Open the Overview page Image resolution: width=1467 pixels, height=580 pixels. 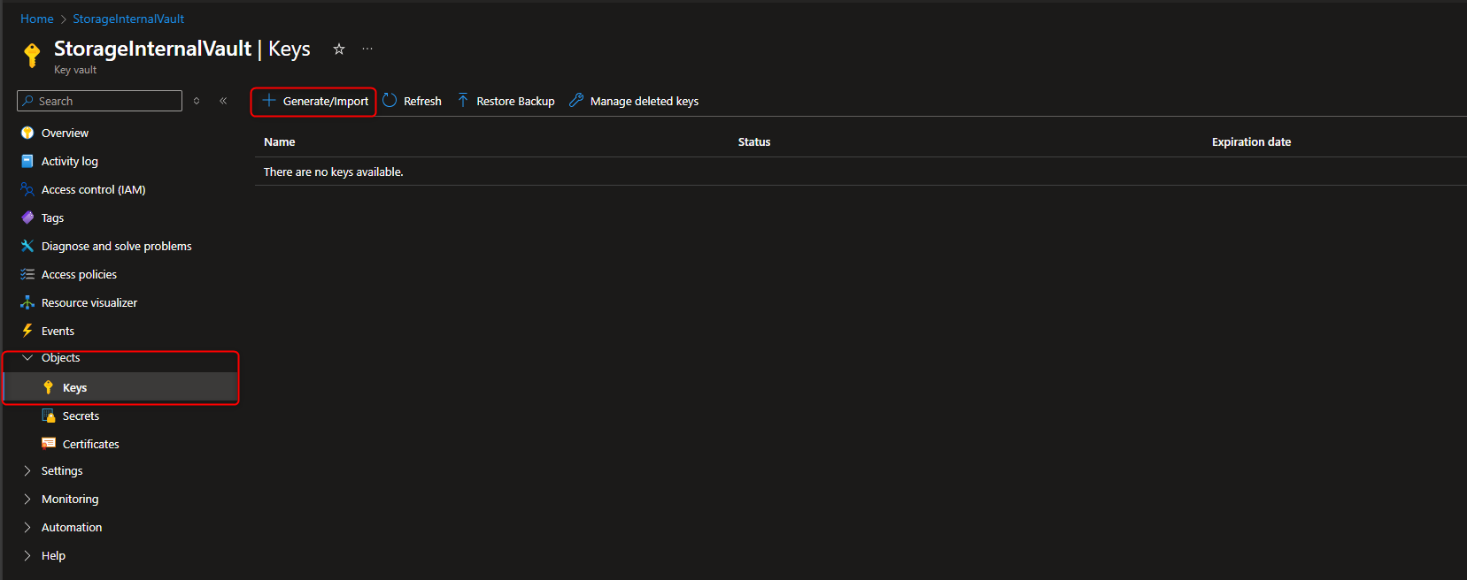[x=65, y=133]
